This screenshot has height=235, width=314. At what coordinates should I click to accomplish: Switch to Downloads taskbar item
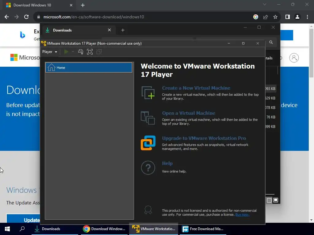coord(55,229)
